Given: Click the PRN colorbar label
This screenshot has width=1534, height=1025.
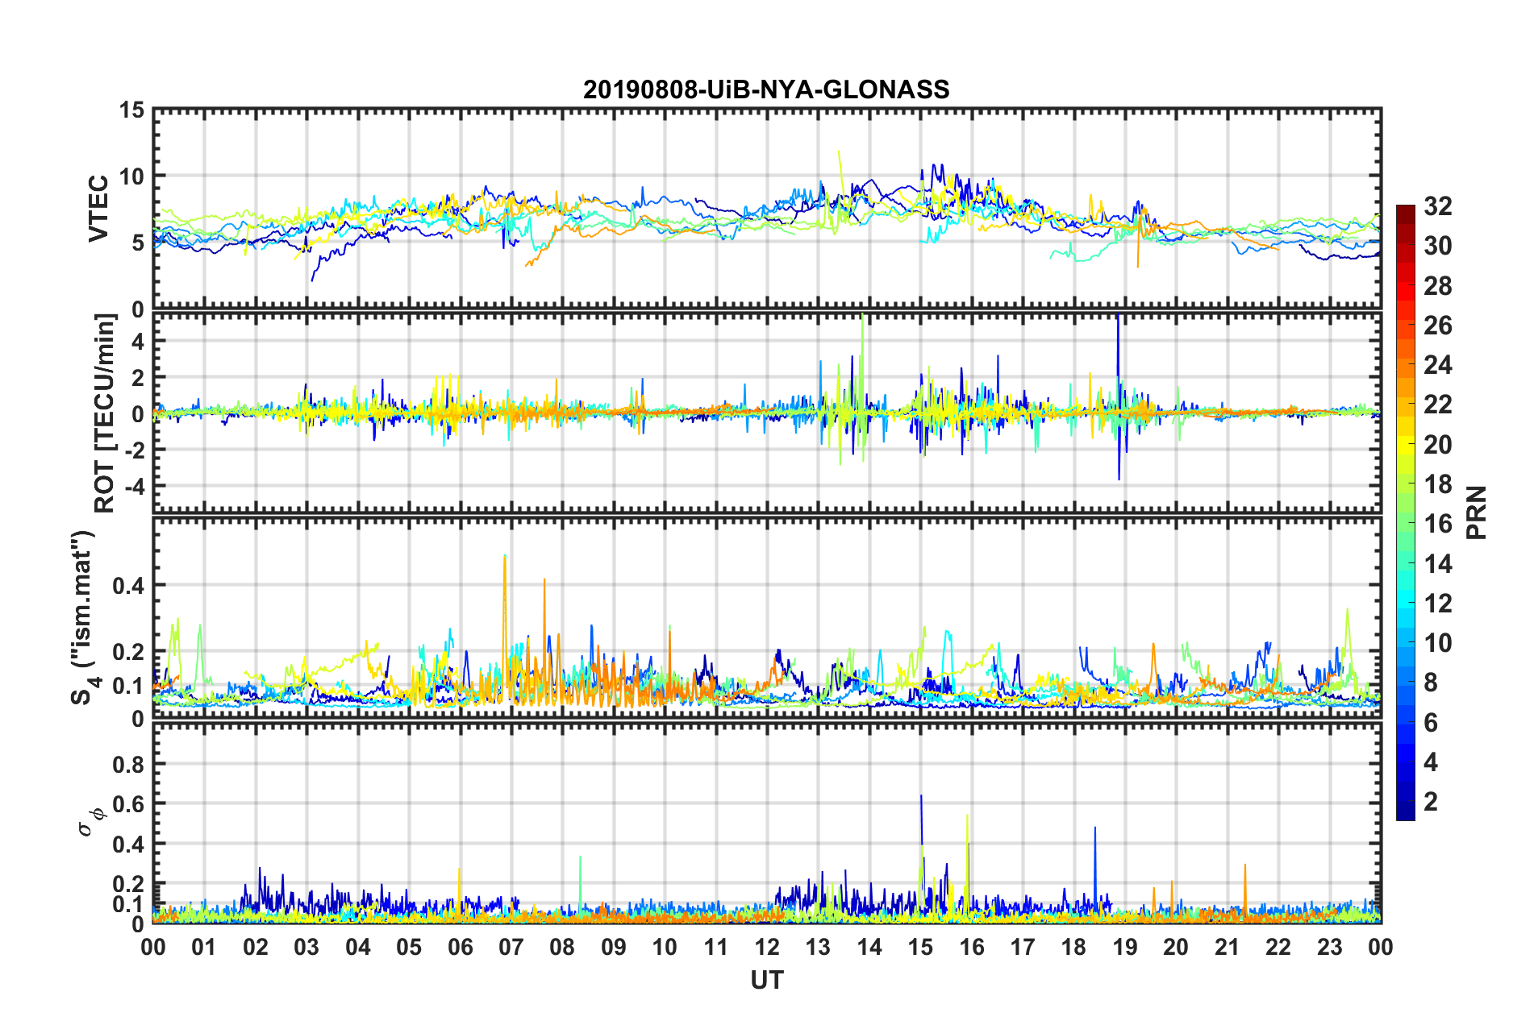Looking at the screenshot, I should tap(1477, 512).
